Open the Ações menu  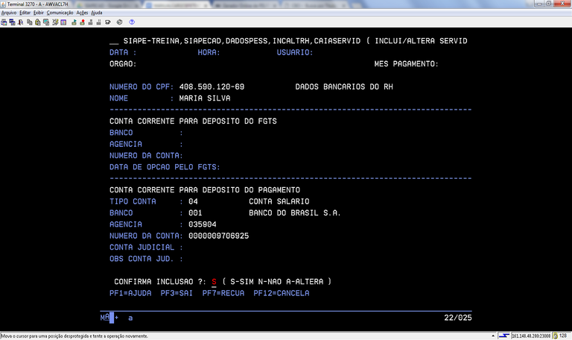coord(82,13)
